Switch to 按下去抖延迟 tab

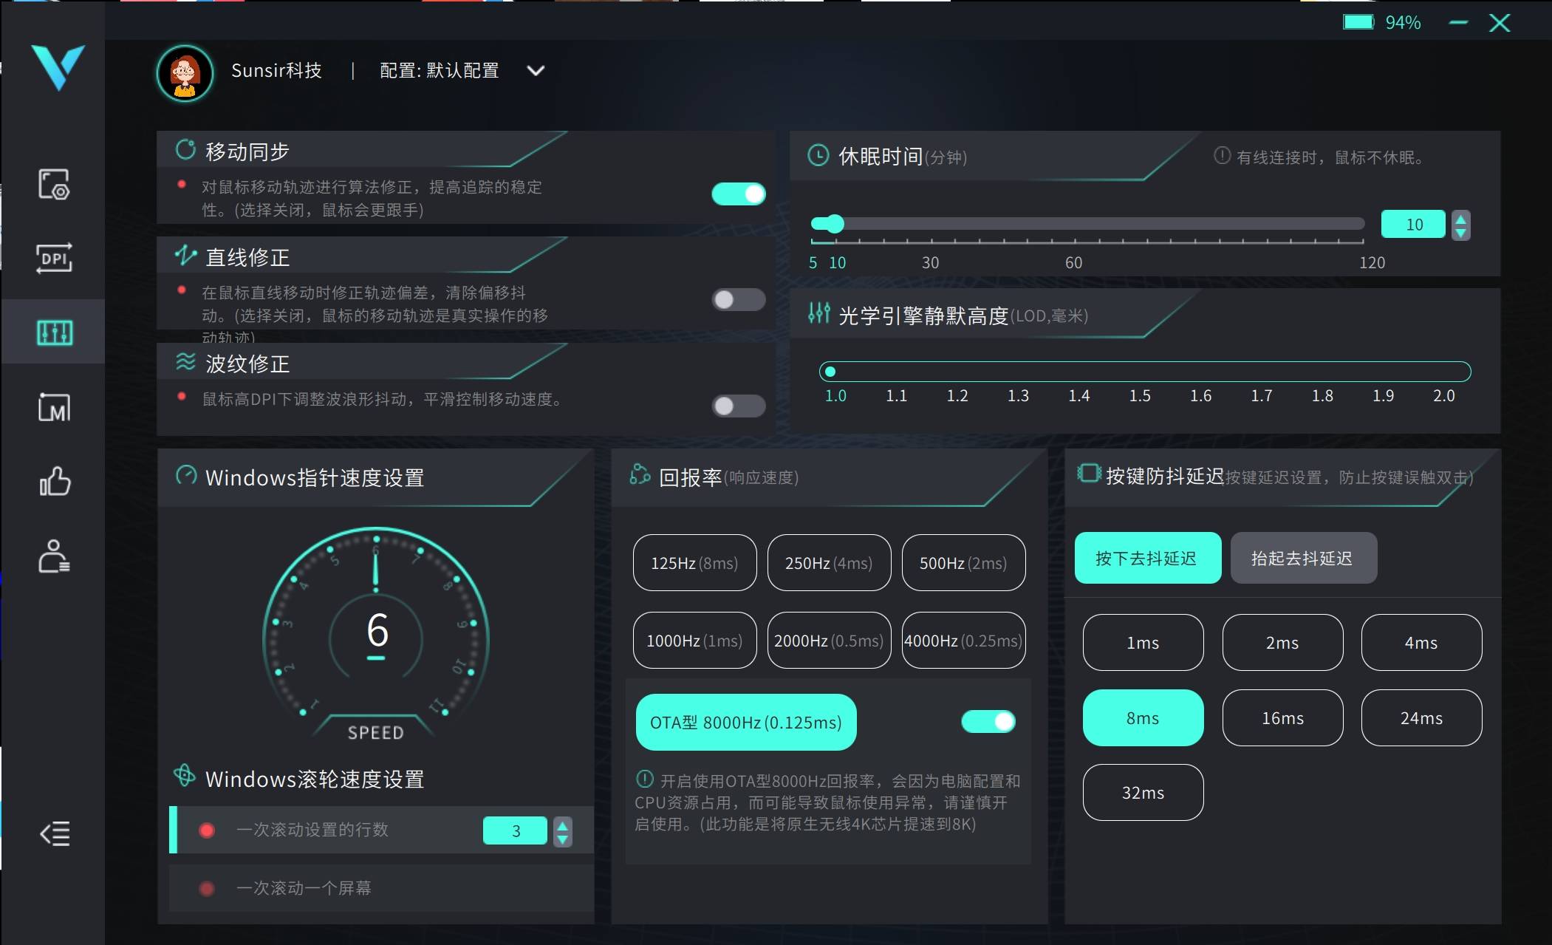coord(1146,559)
